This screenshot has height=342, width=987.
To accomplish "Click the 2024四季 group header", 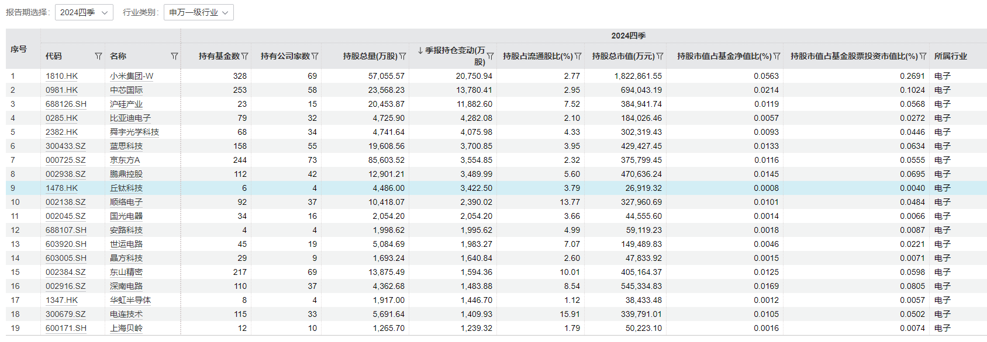I will coord(629,36).
